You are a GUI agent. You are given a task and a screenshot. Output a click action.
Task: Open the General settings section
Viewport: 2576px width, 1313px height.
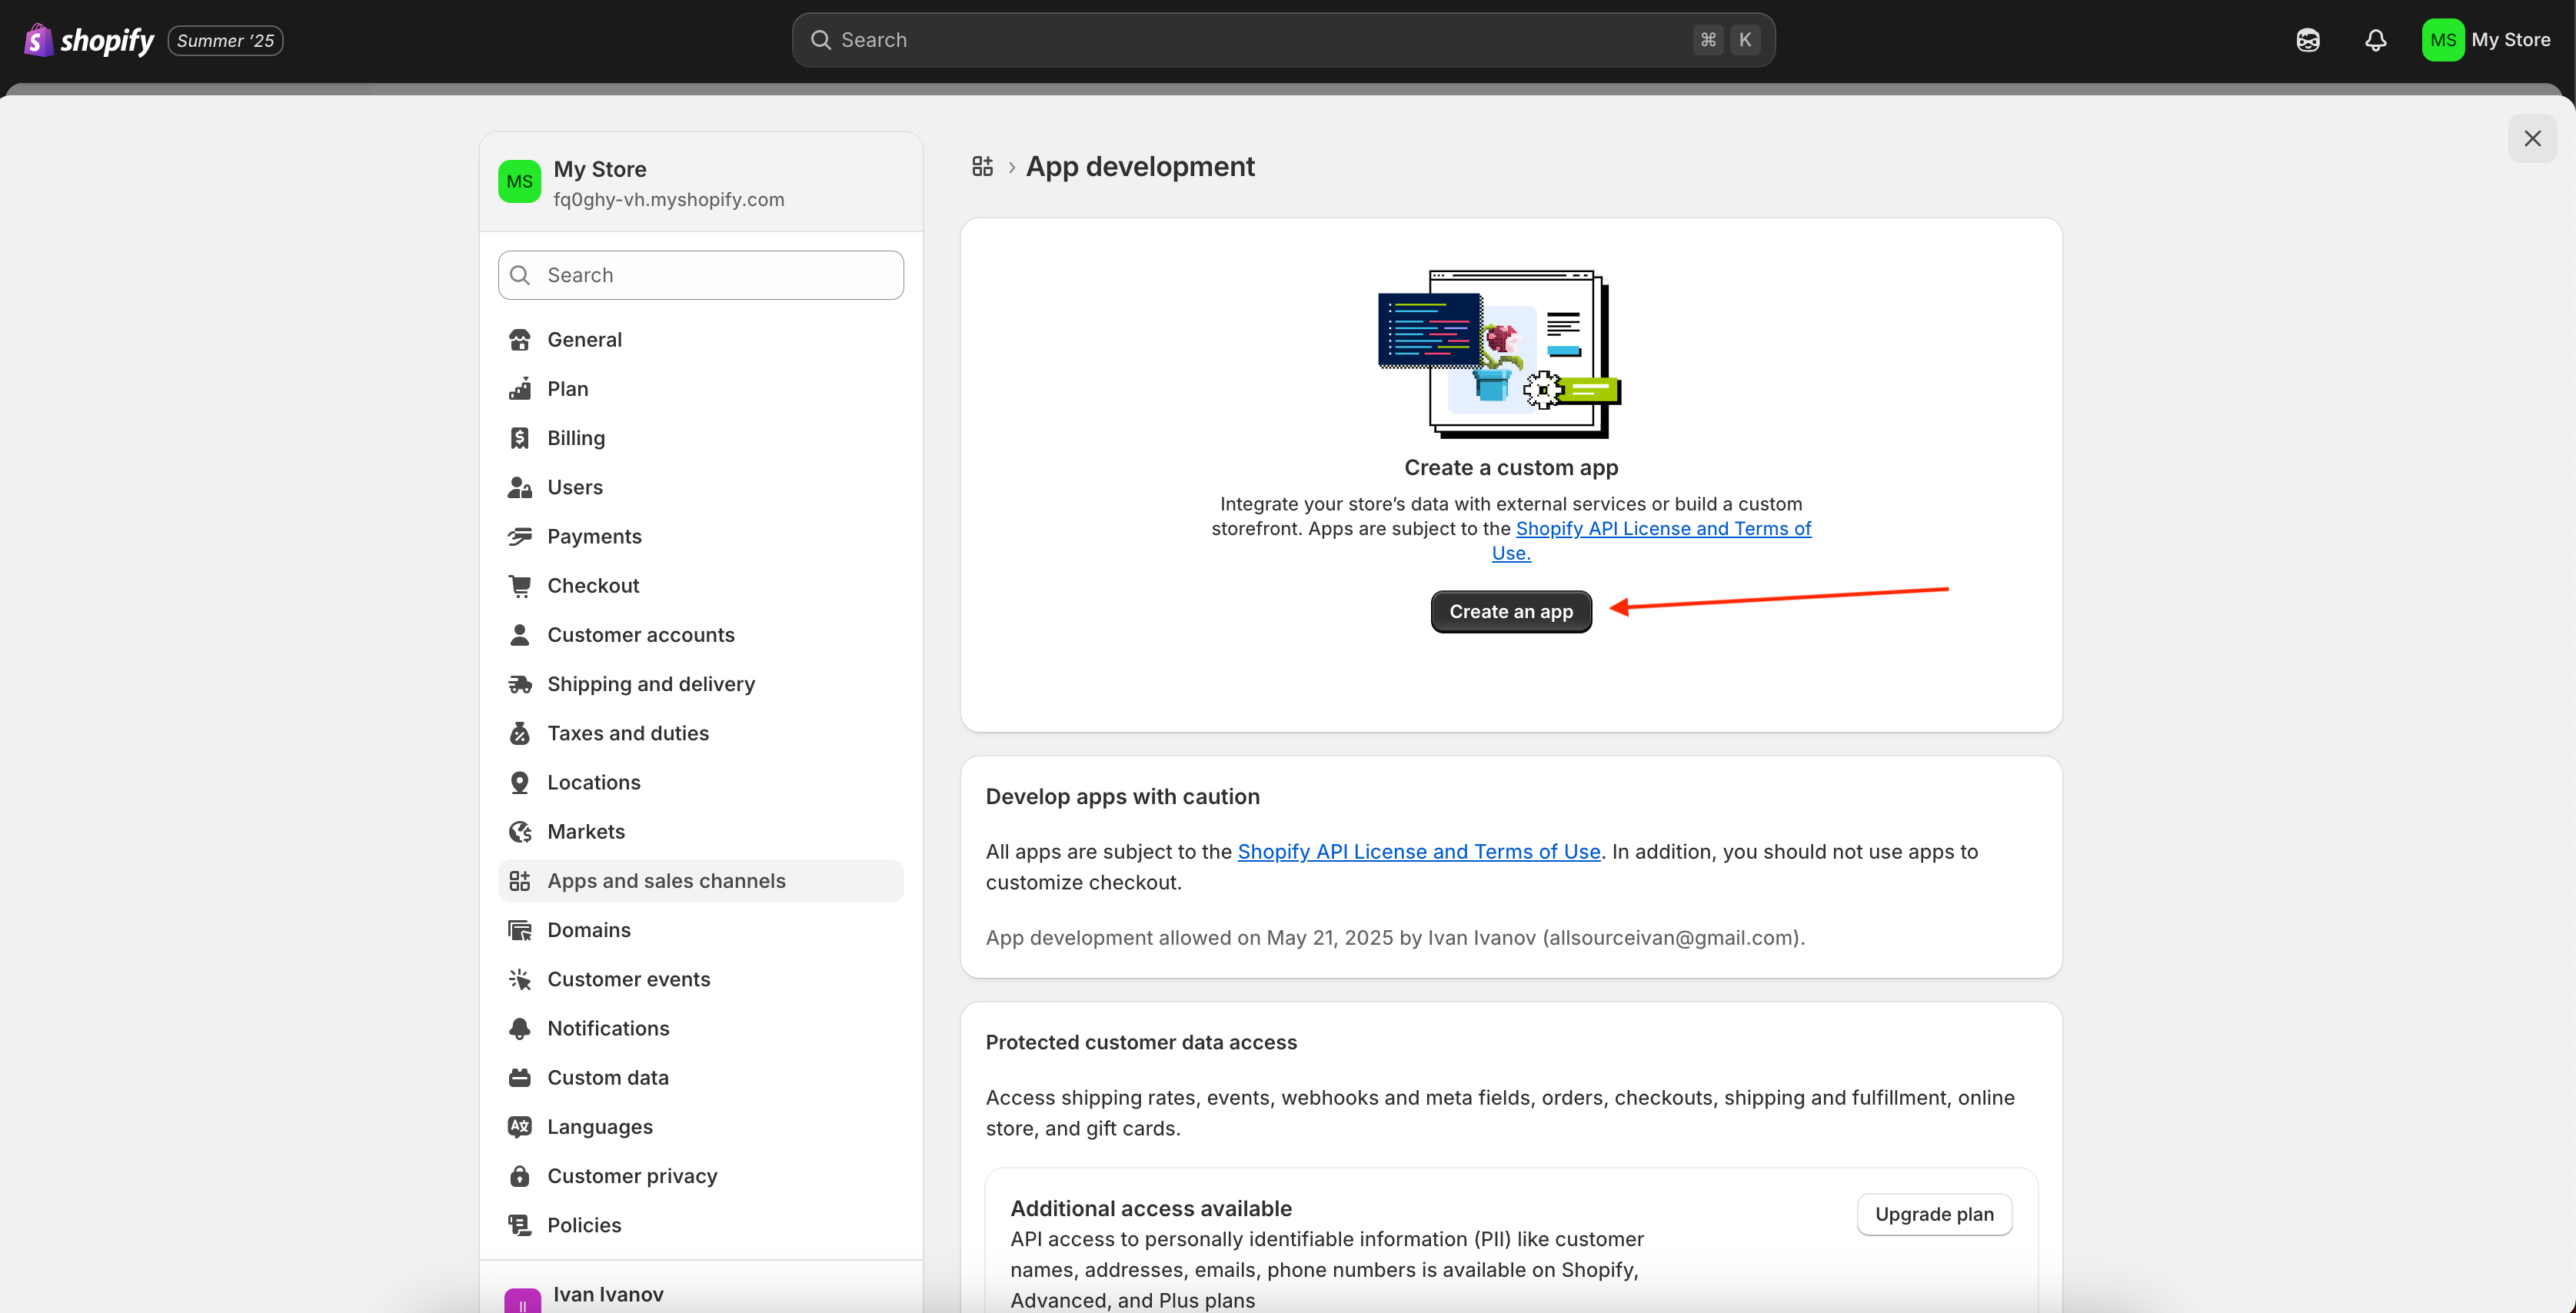pos(584,340)
